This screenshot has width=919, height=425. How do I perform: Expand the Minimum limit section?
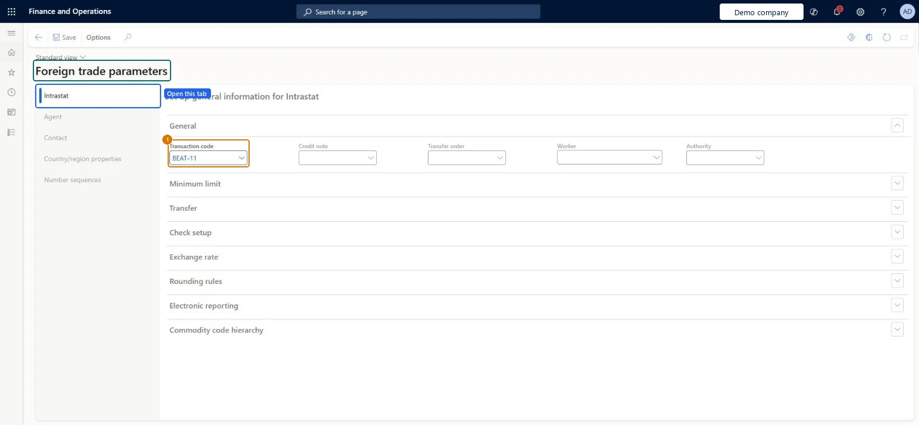897,184
